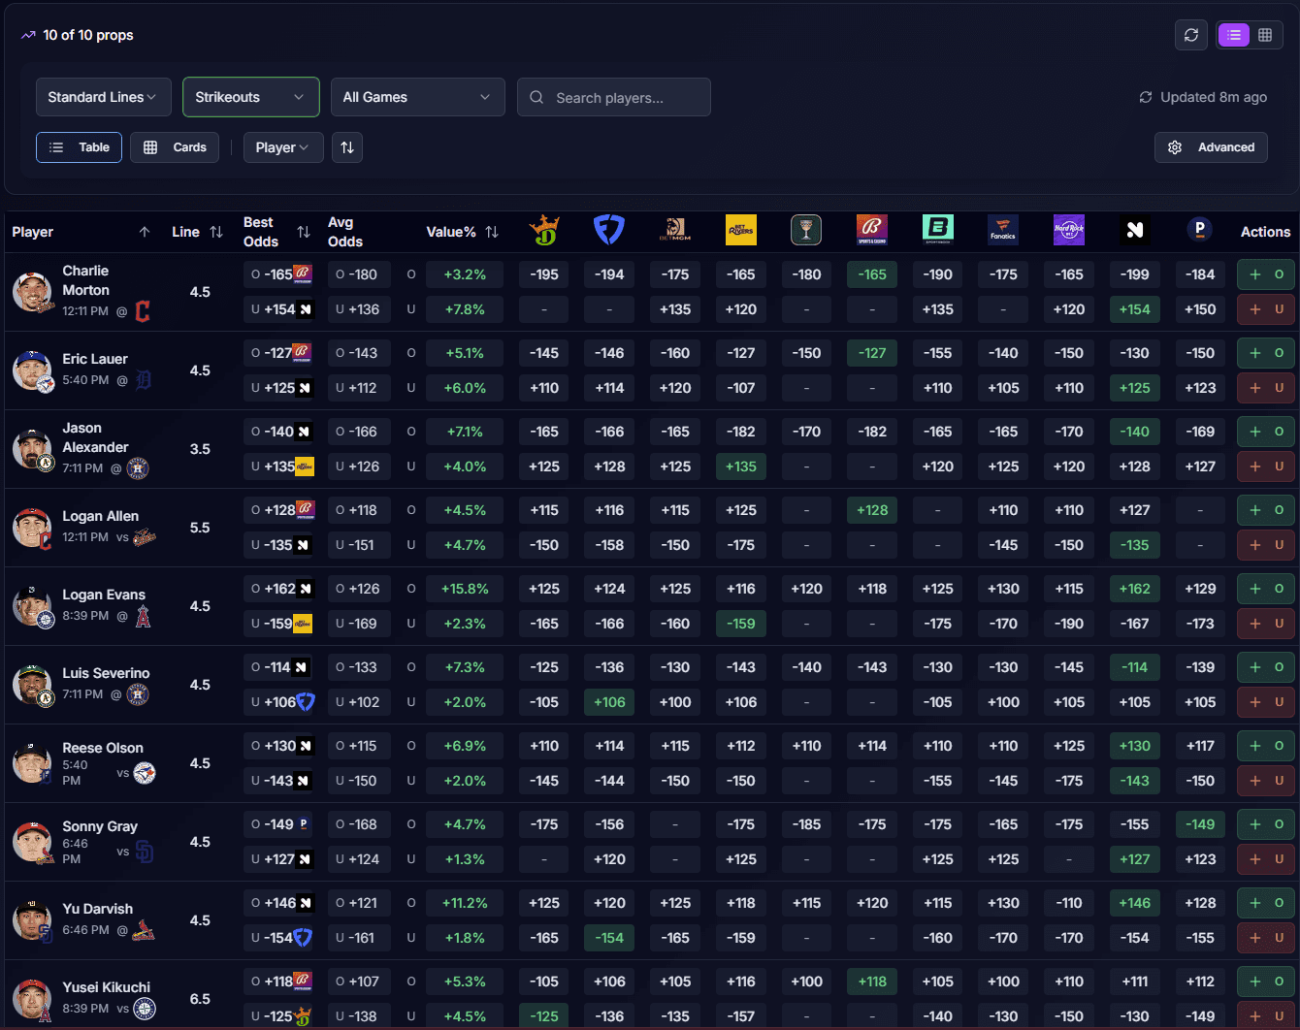This screenshot has height=1030, width=1300.
Task: Click the Hard Rock Bet purple logo
Action: tap(1069, 231)
